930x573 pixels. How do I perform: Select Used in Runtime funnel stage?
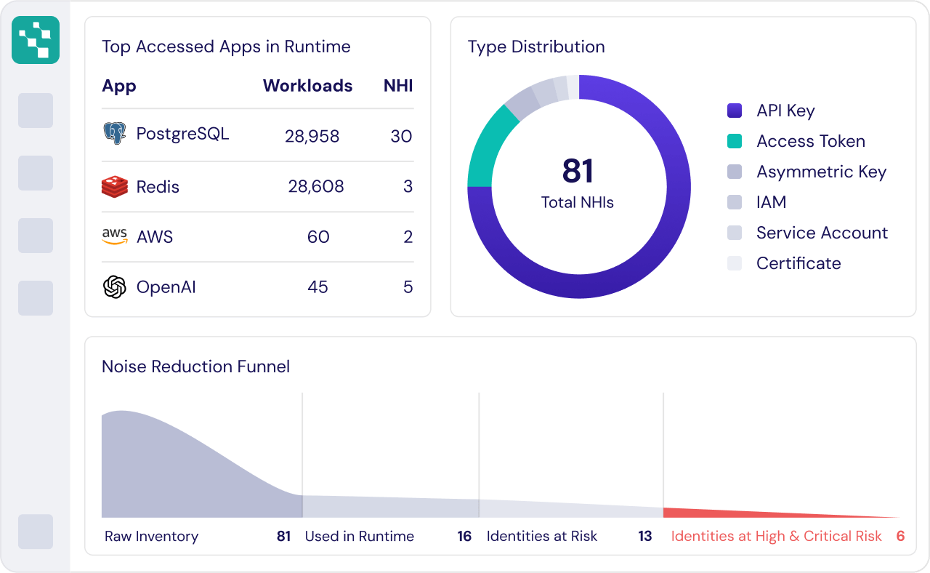[359, 537]
